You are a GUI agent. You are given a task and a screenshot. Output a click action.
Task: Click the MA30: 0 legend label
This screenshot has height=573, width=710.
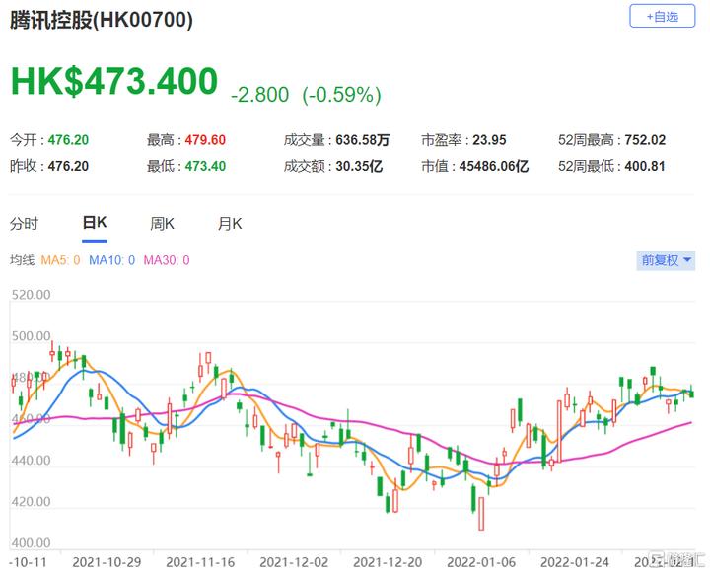point(167,260)
